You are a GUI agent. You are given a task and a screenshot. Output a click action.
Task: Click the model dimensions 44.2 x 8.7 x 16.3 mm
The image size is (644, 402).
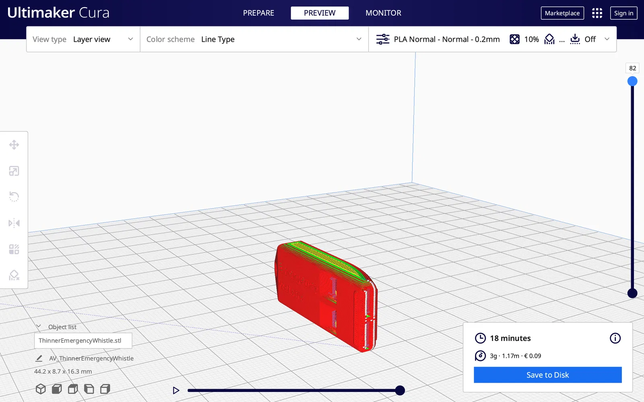point(63,371)
